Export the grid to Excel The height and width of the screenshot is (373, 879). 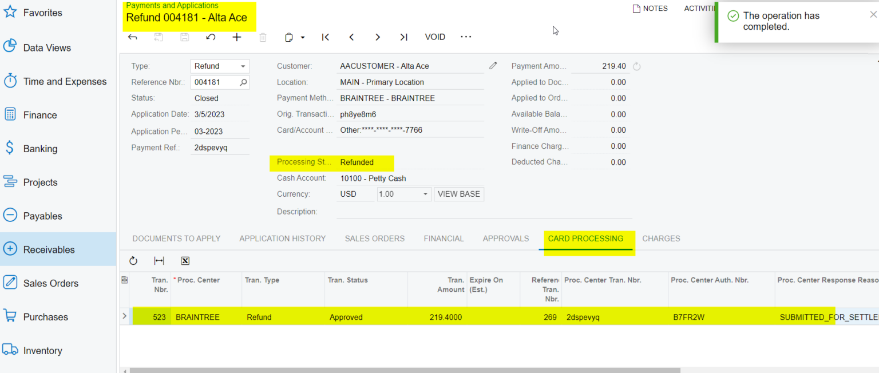click(185, 260)
